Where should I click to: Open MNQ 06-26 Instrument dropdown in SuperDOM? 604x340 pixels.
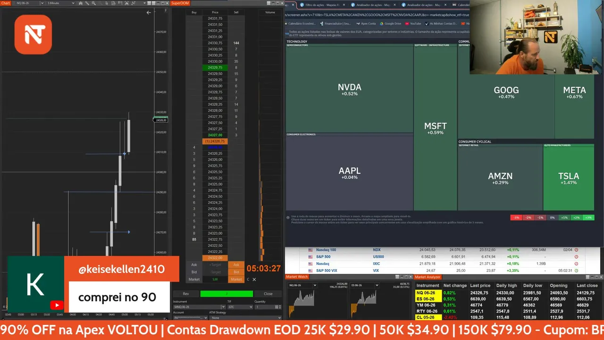click(224, 307)
